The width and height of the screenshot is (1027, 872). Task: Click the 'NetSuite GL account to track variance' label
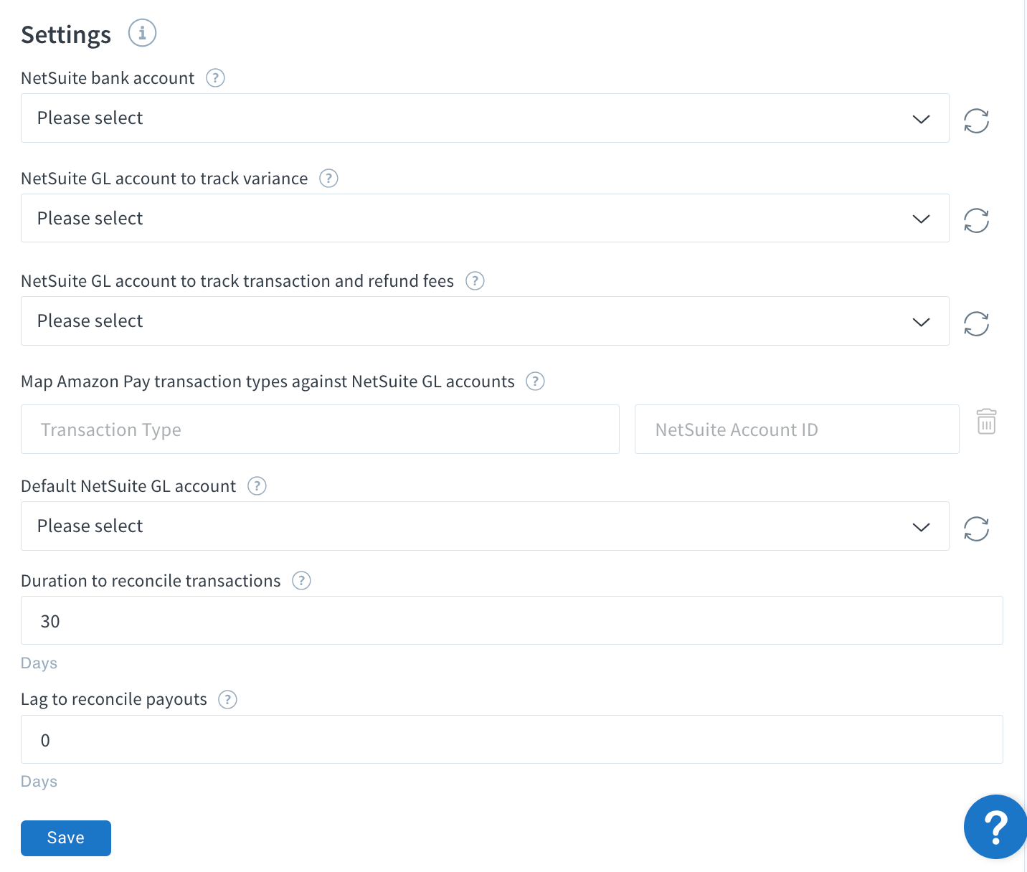click(164, 179)
